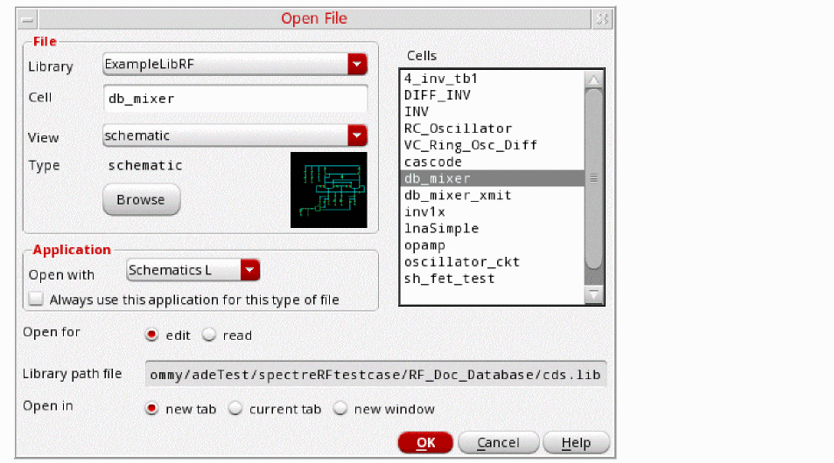Close the Open File dialog
The height and width of the screenshot is (463, 834).
[602, 18]
